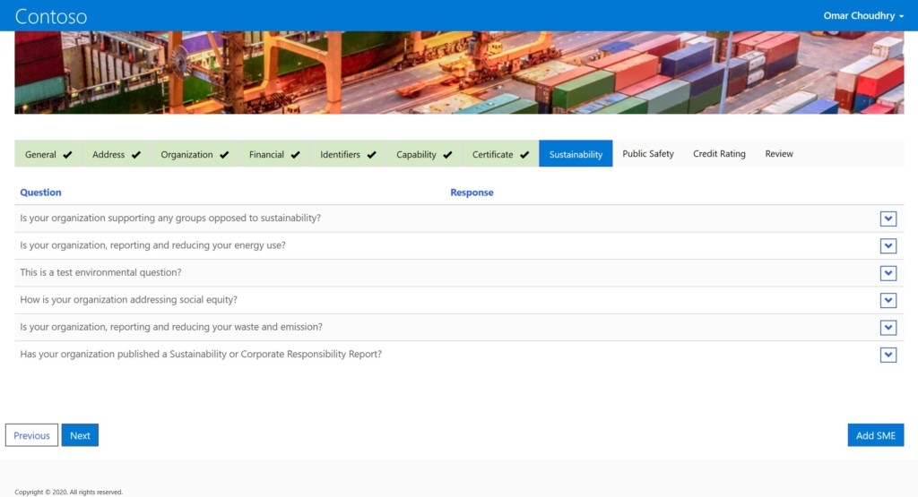The width and height of the screenshot is (918, 497).
Task: Open the Public Safety tab
Action: 648,154
